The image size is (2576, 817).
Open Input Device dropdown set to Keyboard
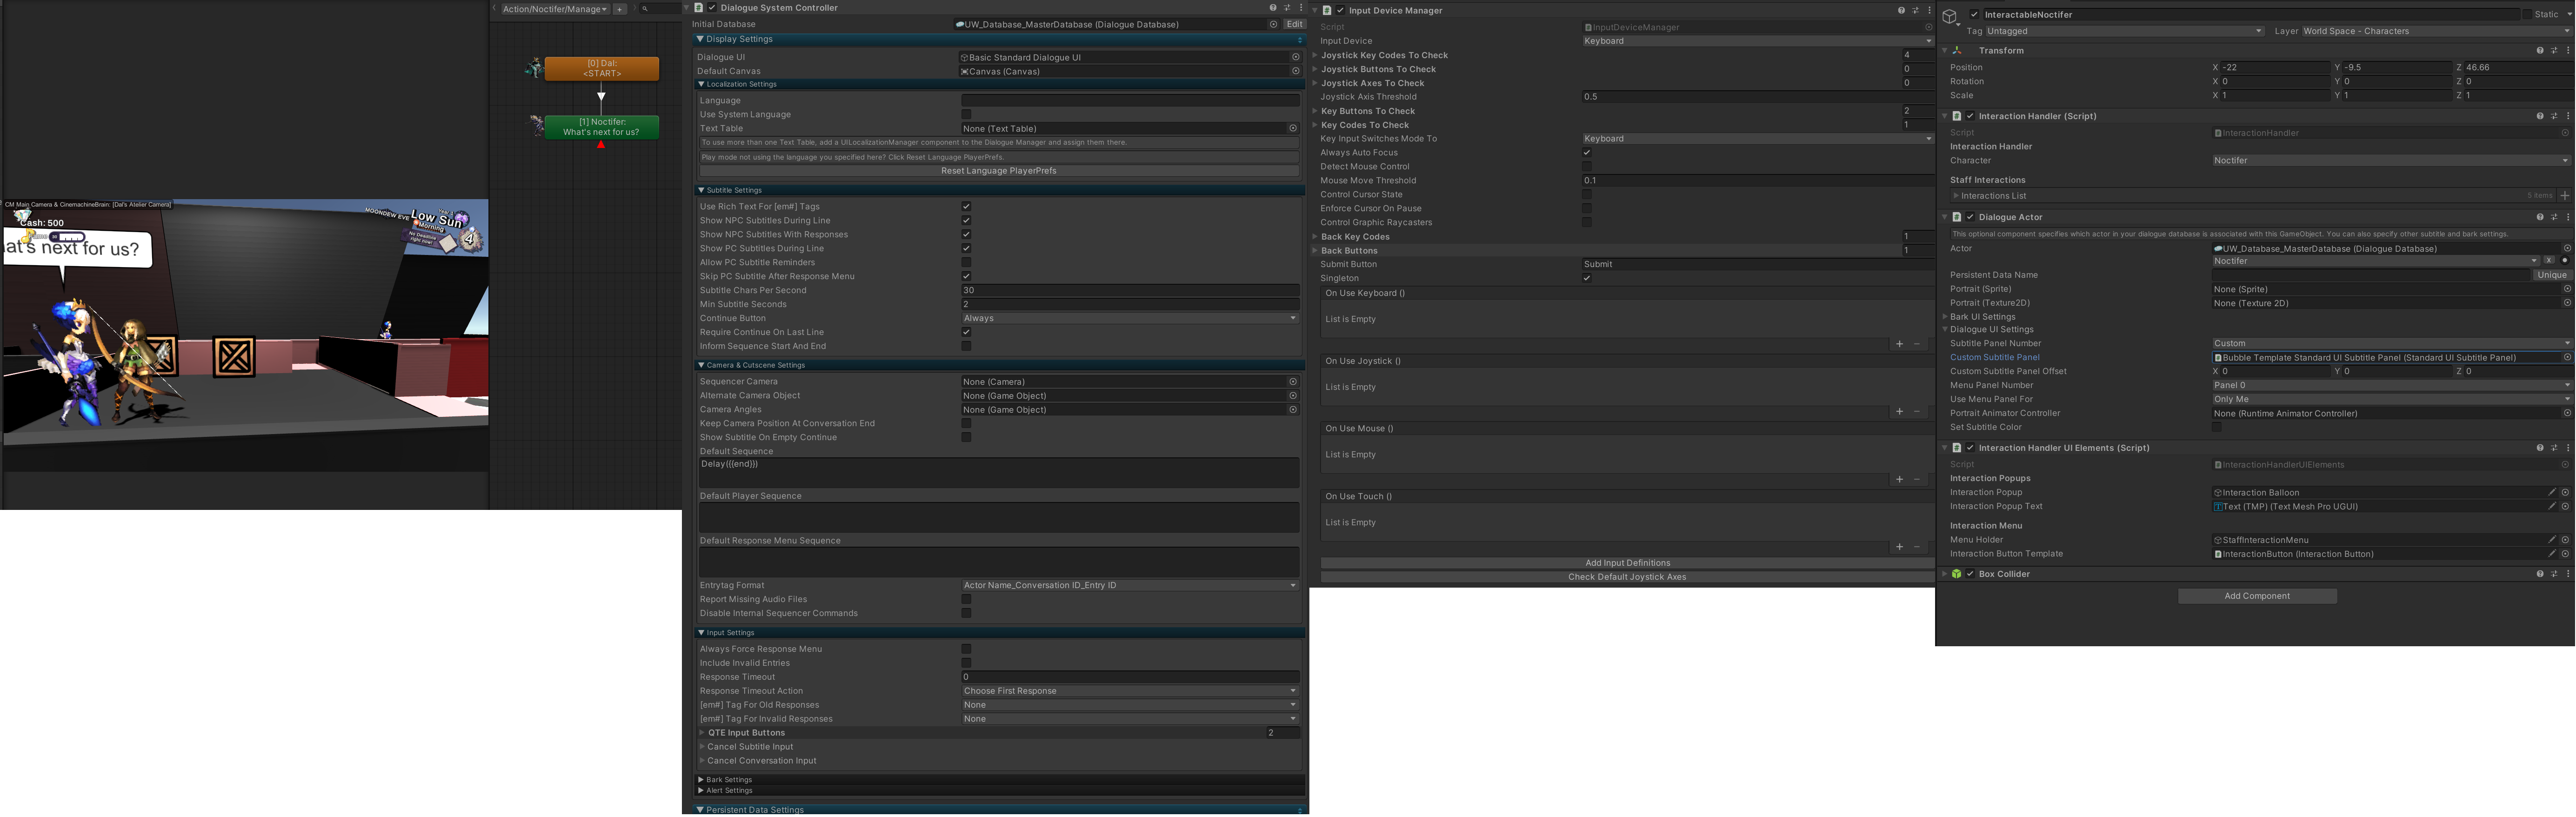(x=1757, y=41)
